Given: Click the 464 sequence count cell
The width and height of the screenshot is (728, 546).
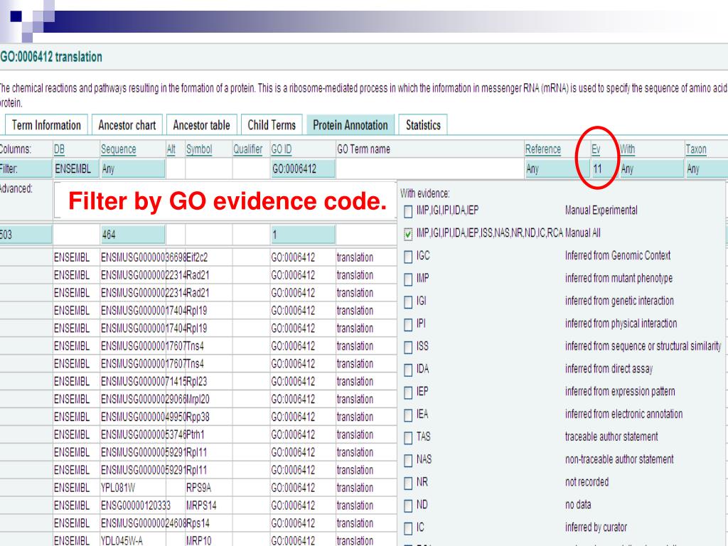Looking at the screenshot, I should tap(133, 235).
